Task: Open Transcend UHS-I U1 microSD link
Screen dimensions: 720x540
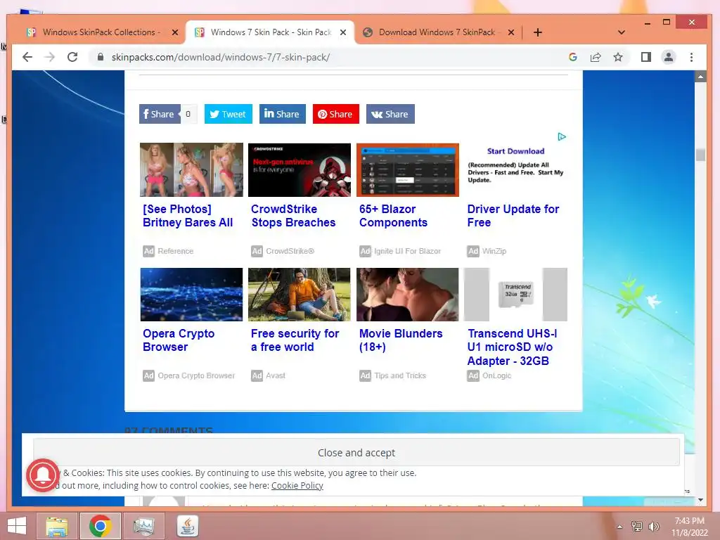Action: (512, 347)
